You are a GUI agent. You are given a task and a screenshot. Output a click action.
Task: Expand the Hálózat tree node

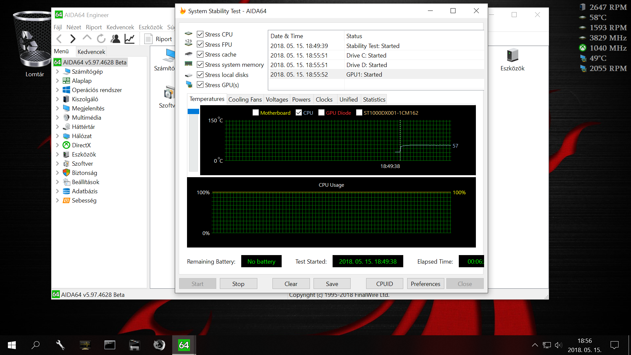click(x=58, y=136)
